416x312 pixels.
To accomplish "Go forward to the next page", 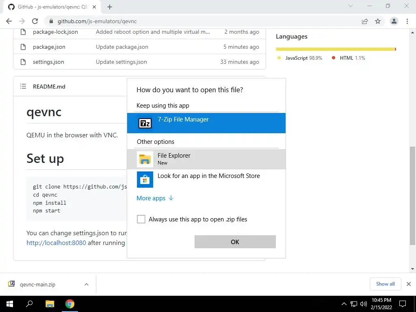I will [x=22, y=21].
